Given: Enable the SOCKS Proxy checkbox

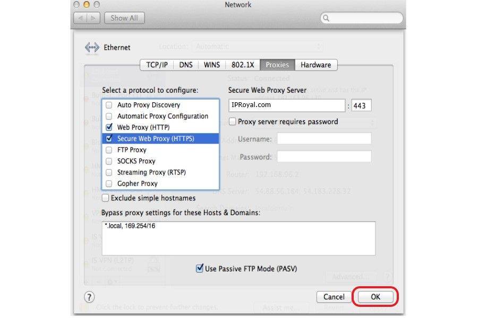Looking at the screenshot, I should (x=109, y=161).
